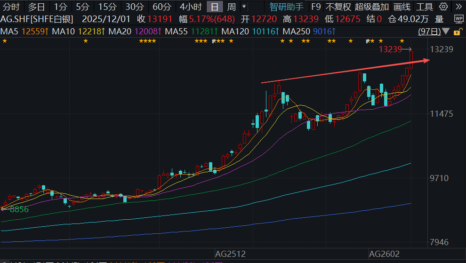Click the AG2602 contract label on time axis
This screenshot has width=466, height=263.
(384, 254)
